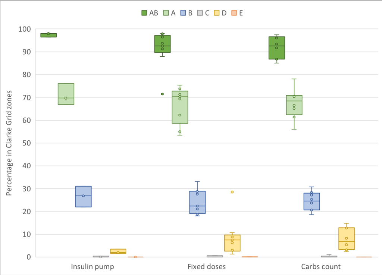382x275 pixels.
Task: Click the orange E legend swatch
Action: [x=235, y=13]
